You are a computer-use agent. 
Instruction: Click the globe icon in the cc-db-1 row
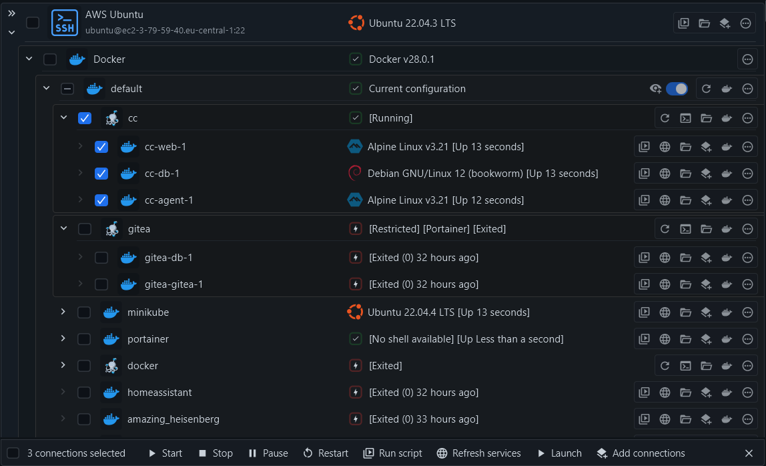pos(665,174)
